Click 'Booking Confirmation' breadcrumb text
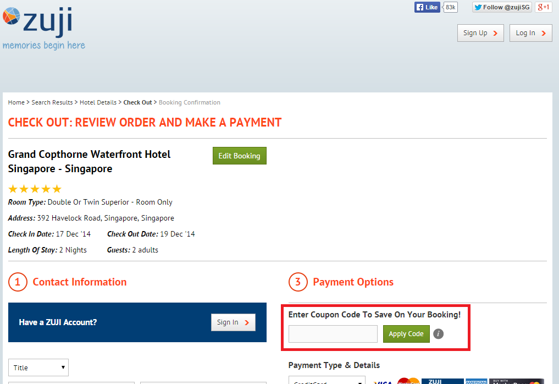This screenshot has height=384, width=559. 190,102
